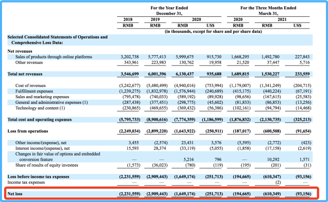Click Total cost and operating expenses label
The width and height of the screenshot is (328, 202).
click(x=39, y=120)
